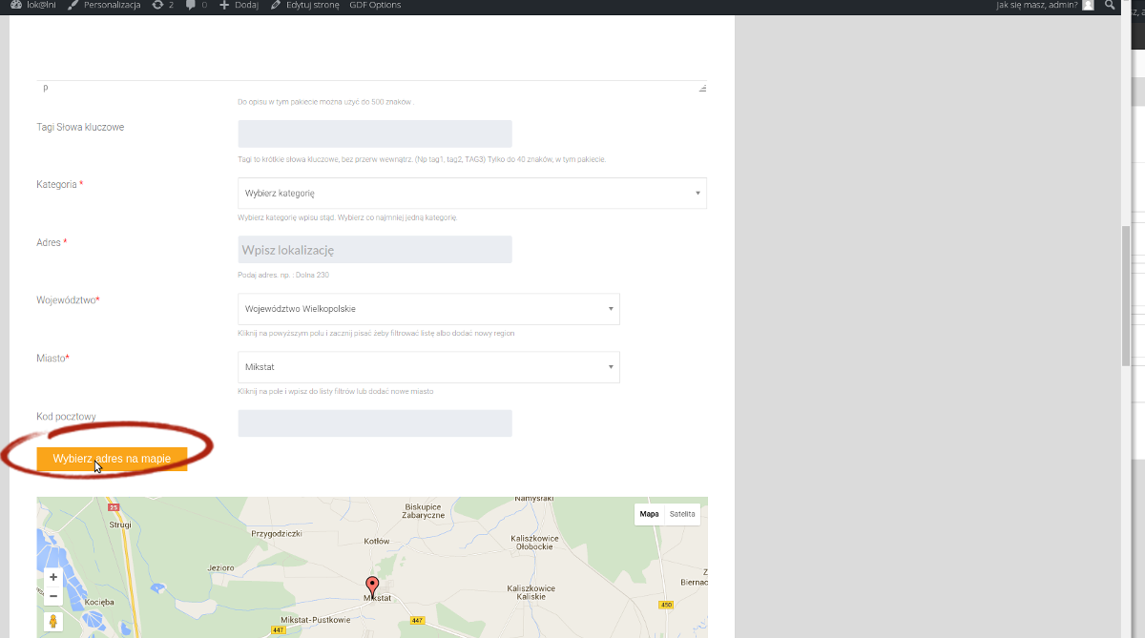Switch the map to Mapa view
This screenshot has height=638, width=1145.
pos(649,514)
